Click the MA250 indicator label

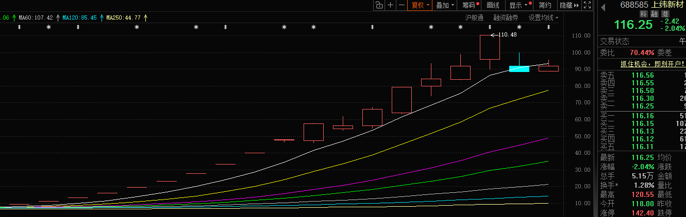tap(124, 17)
